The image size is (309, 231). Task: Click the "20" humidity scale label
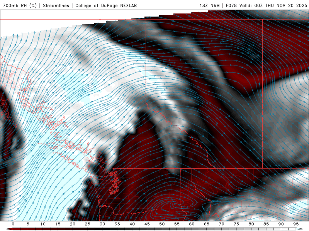73,224
